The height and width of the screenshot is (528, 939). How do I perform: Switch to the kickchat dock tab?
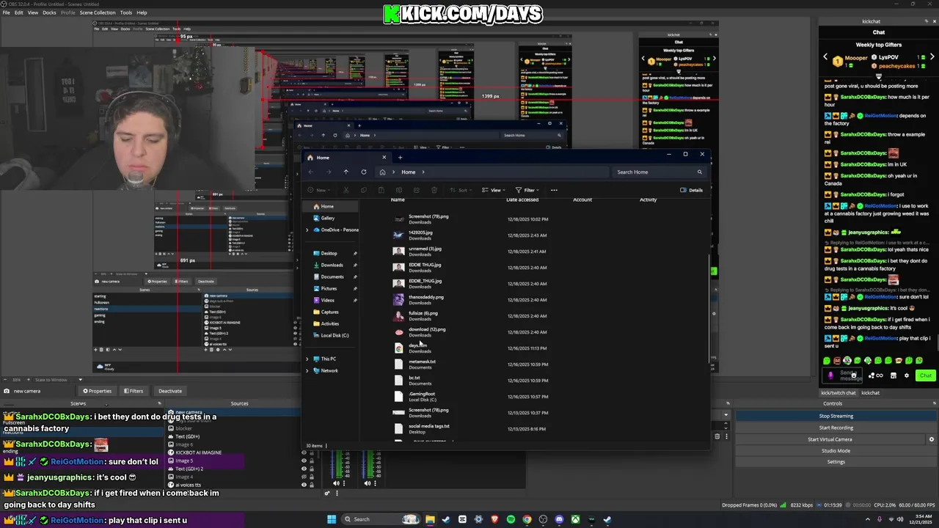click(x=870, y=392)
